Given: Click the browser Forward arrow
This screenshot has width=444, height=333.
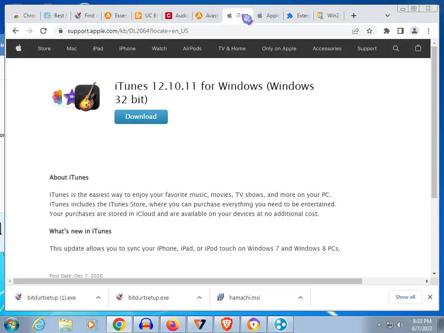Looking at the screenshot, I should point(29,31).
